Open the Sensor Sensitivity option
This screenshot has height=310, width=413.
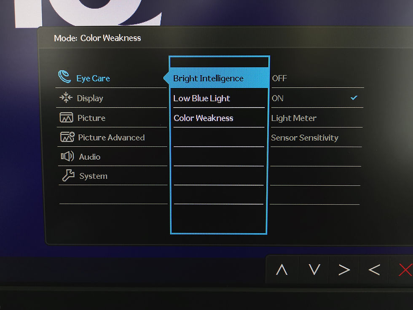pyautogui.click(x=305, y=137)
